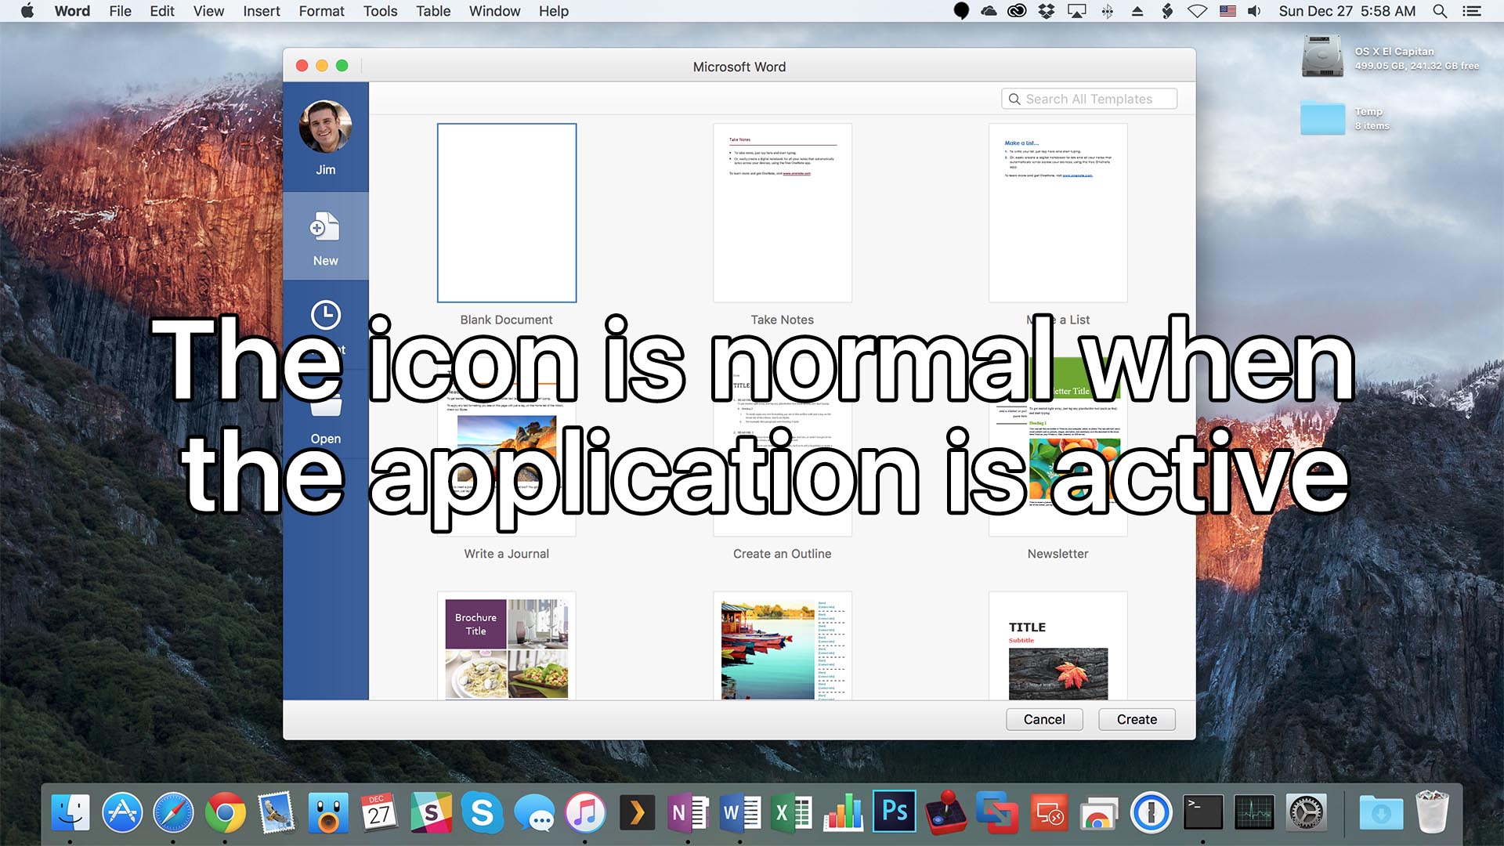Image resolution: width=1504 pixels, height=846 pixels.
Task: Open the Window menu
Action: pos(494,11)
